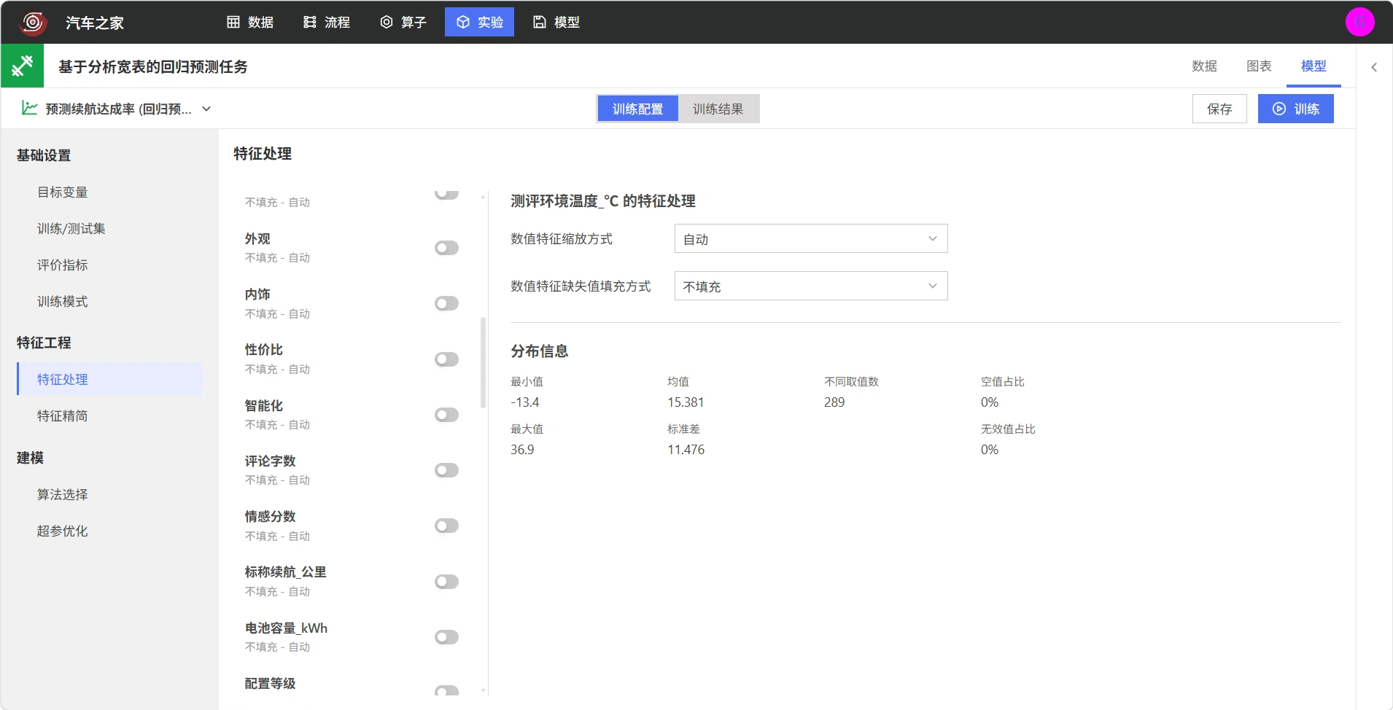Switch to the 模型 tab on the right
1393x710 pixels.
(x=1314, y=66)
